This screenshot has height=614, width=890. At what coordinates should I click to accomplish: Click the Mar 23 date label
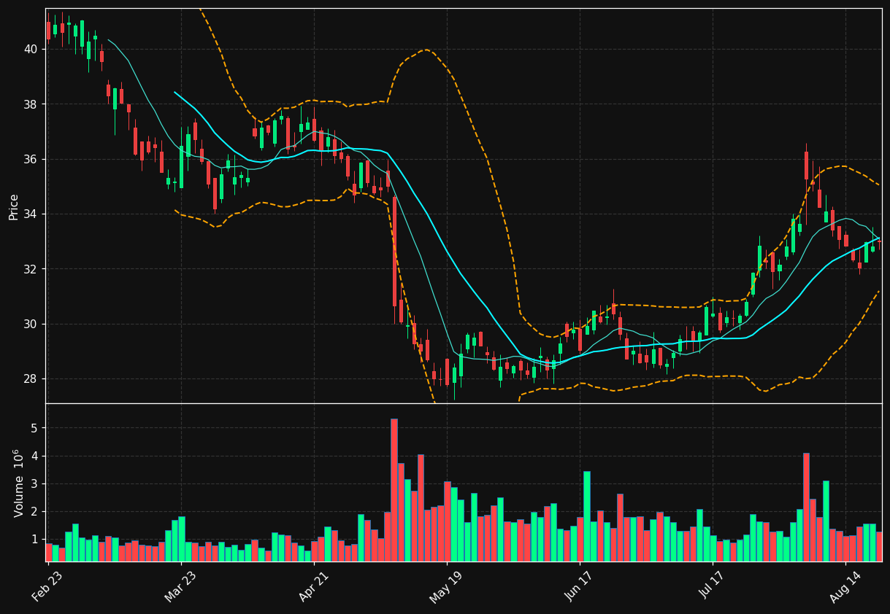(x=179, y=586)
